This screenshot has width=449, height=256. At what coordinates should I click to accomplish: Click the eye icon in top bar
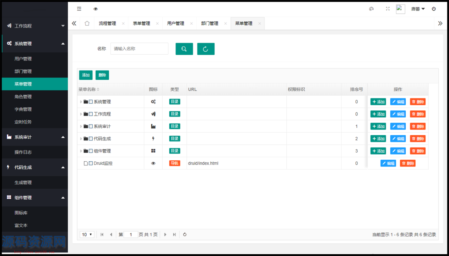click(x=96, y=9)
